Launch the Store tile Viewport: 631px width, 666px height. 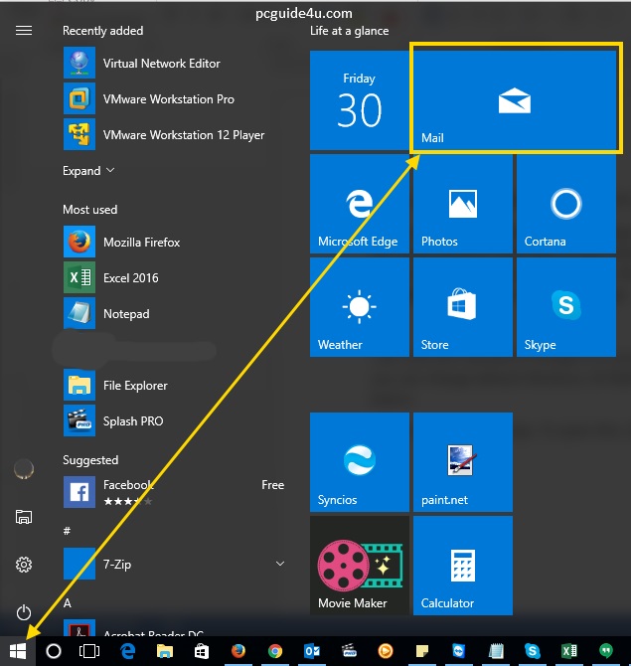click(462, 306)
